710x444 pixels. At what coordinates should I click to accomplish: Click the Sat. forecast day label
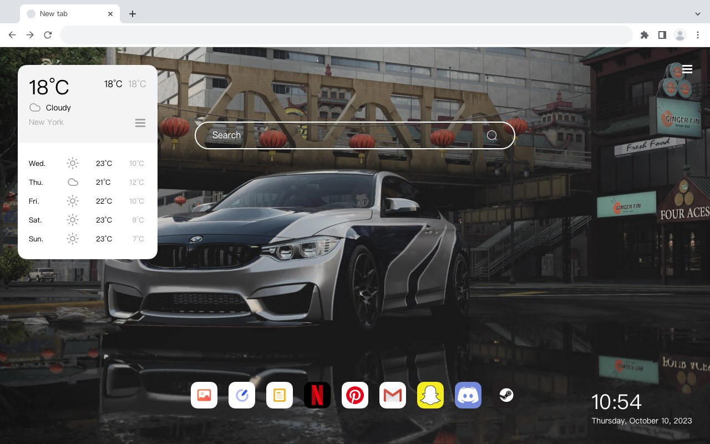(x=35, y=220)
